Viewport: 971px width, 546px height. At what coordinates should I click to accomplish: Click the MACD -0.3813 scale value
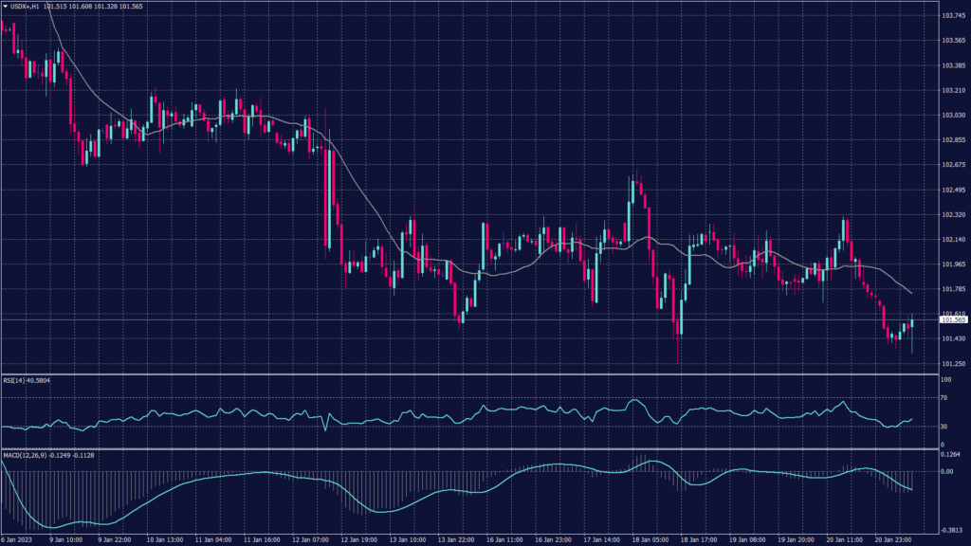[951, 530]
